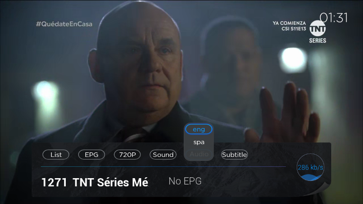Screen dimensions: 363x204
Task: Click the 01:31 clock display
Action: pyautogui.click(x=334, y=18)
